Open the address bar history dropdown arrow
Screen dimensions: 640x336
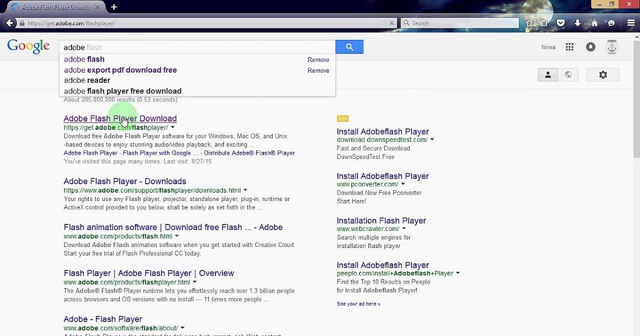pos(383,23)
